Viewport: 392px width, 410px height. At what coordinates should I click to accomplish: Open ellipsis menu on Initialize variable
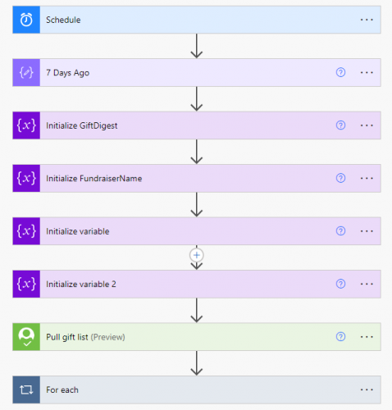coord(367,231)
